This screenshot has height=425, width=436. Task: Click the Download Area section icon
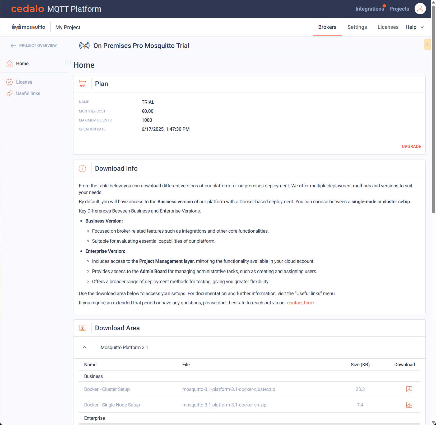coord(82,328)
